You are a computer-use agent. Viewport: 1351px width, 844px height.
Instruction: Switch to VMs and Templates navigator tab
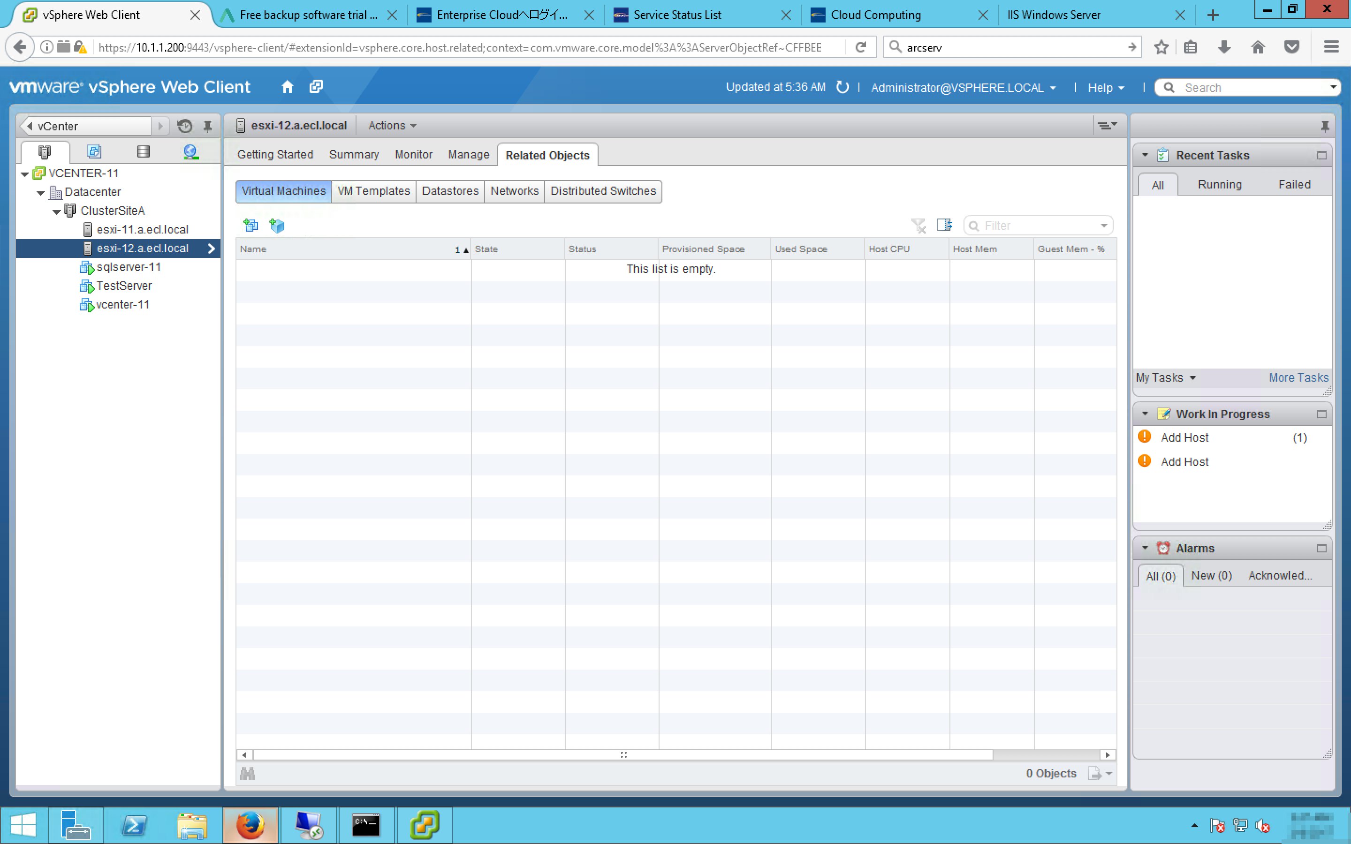tap(94, 152)
